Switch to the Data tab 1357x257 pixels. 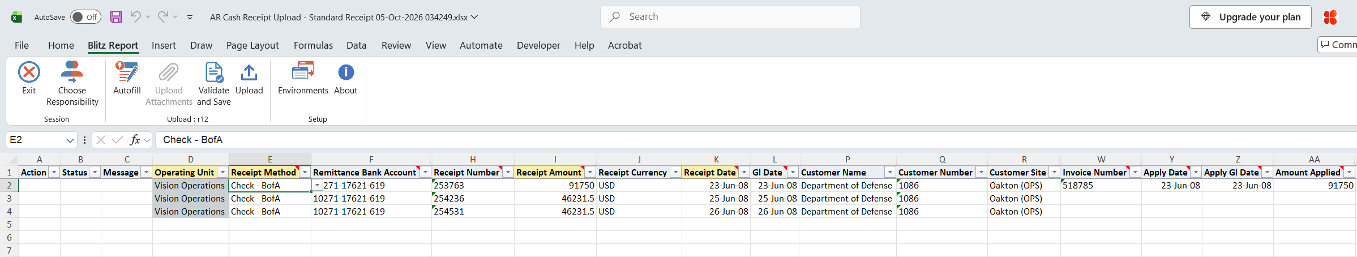pyautogui.click(x=357, y=45)
